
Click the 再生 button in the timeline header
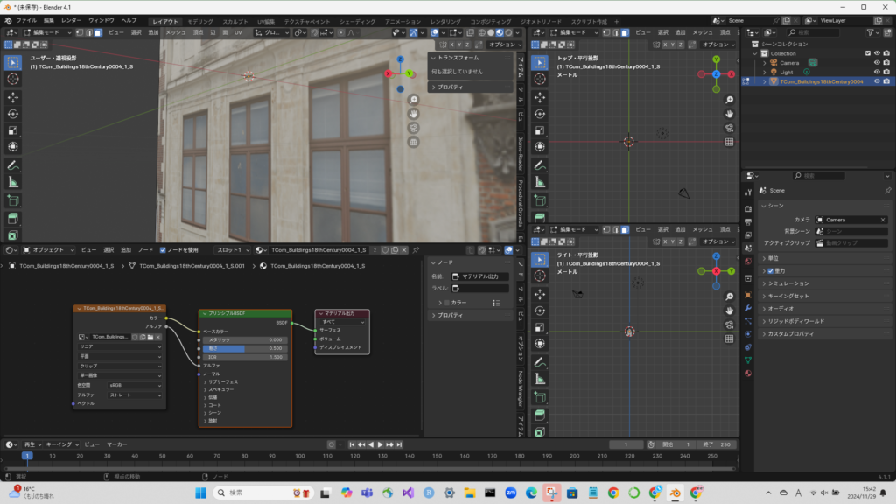(31, 444)
